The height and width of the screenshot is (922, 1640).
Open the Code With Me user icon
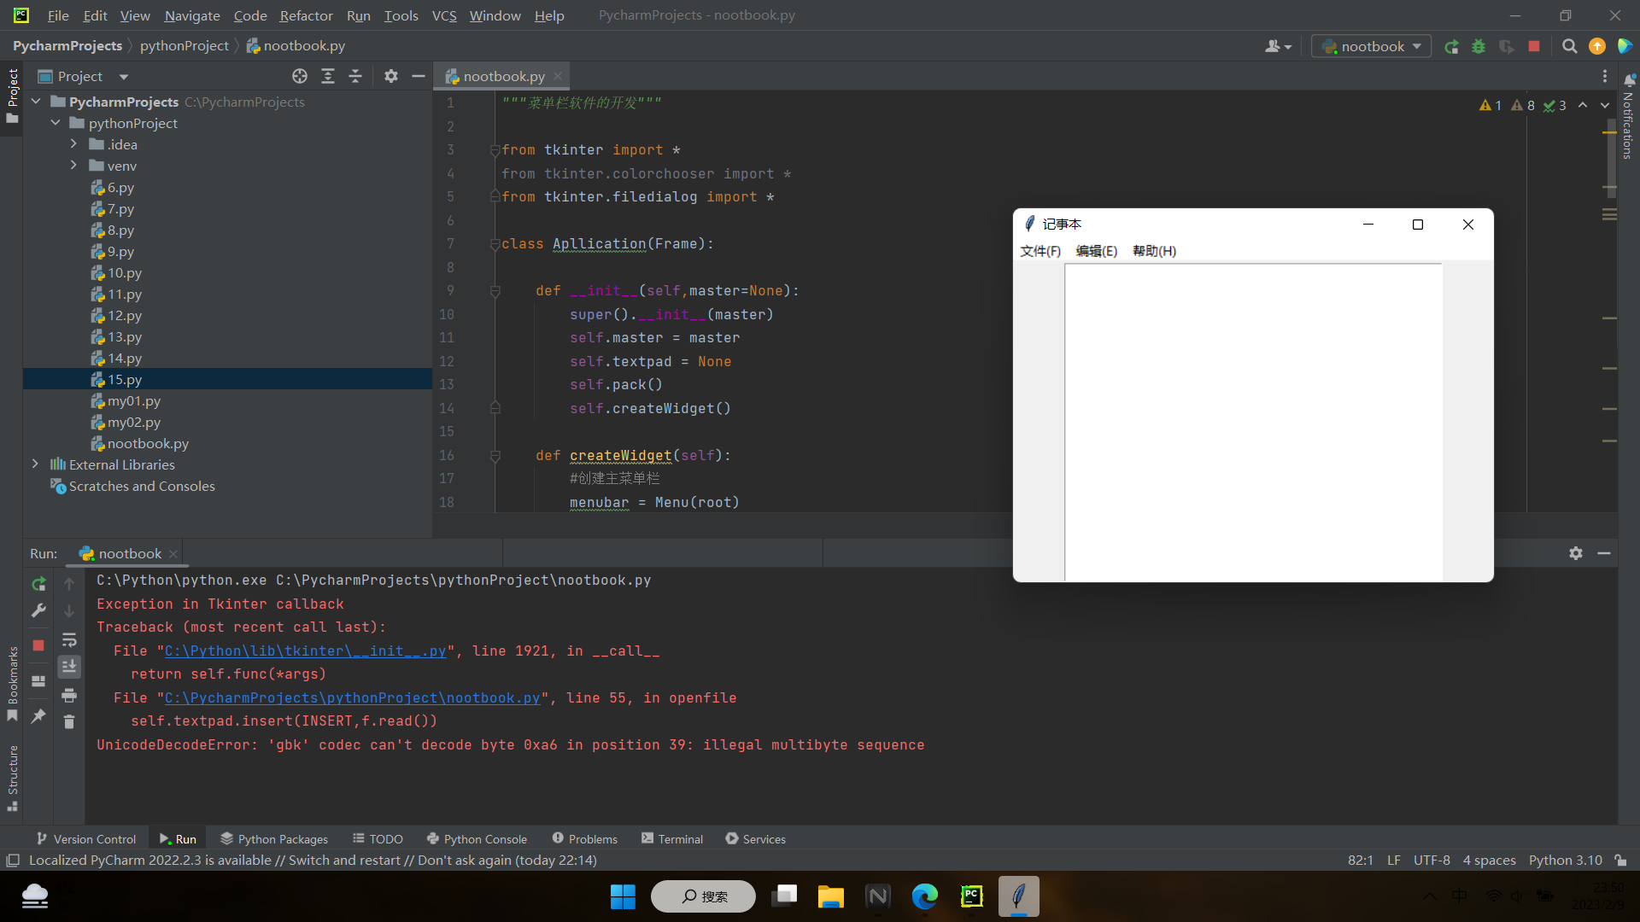[1278, 46]
